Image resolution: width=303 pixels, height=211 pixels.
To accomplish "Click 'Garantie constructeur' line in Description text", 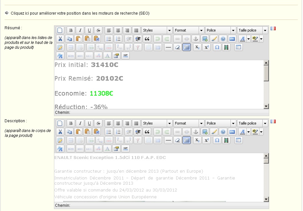I will pyautogui.click(x=129, y=171).
